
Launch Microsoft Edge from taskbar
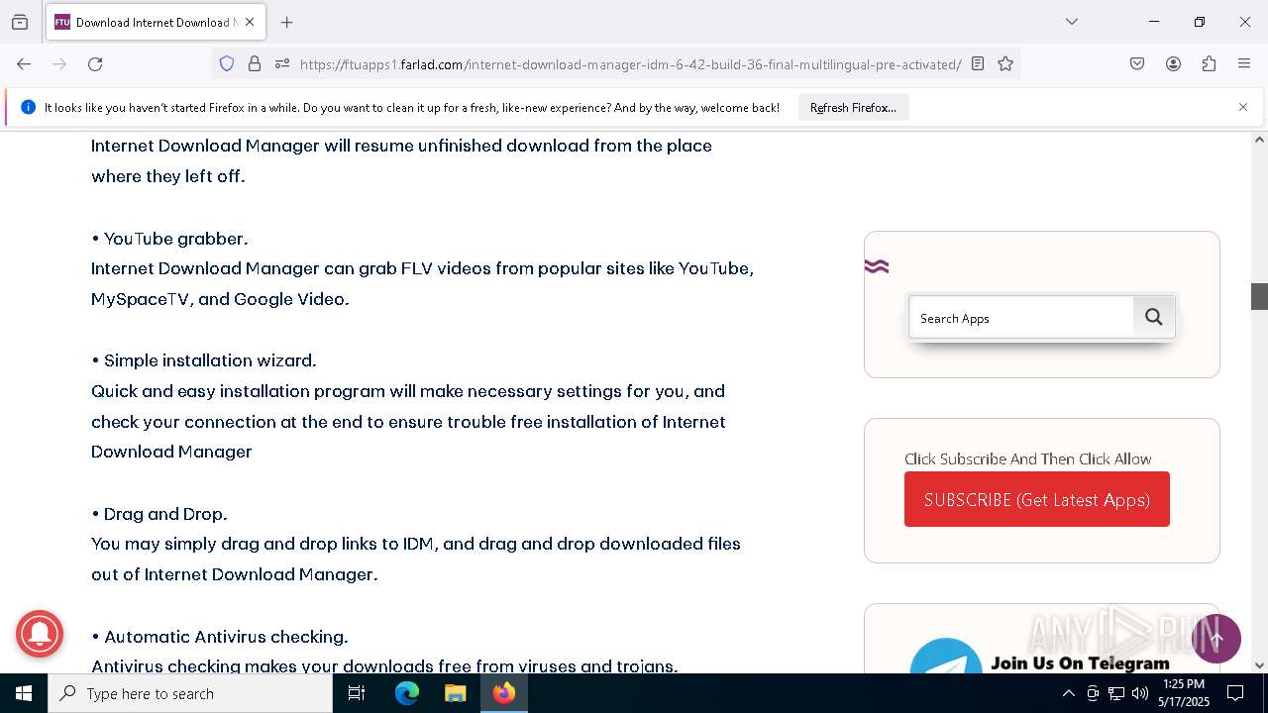point(407,693)
